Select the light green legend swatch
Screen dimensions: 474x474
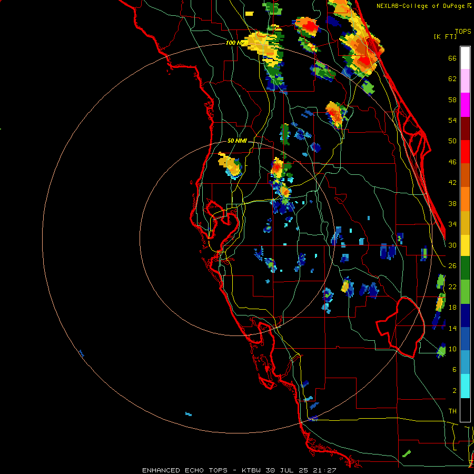(x=465, y=292)
